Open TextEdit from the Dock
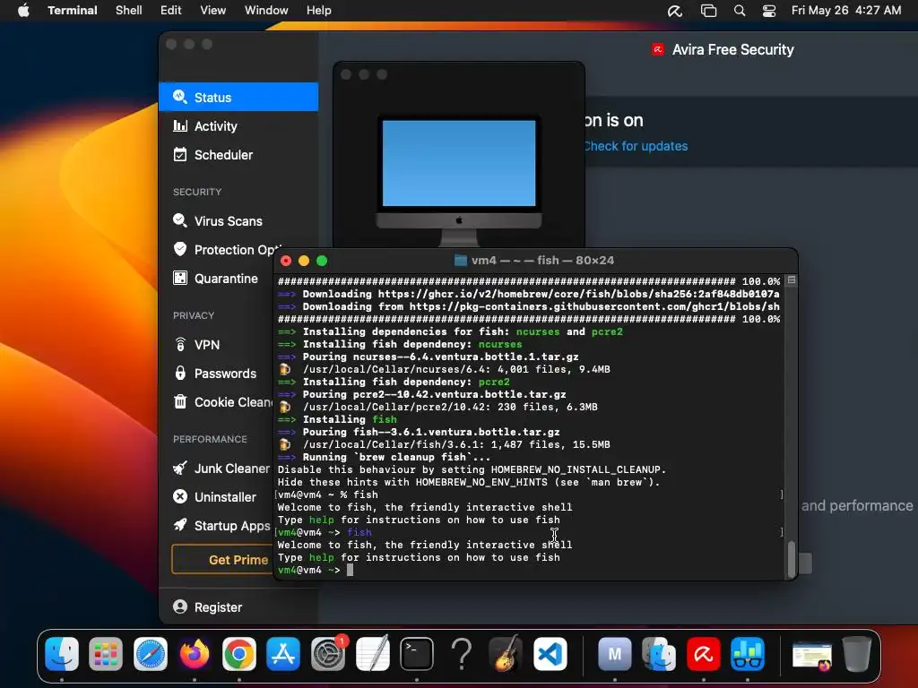The height and width of the screenshot is (688, 918). tap(372, 653)
